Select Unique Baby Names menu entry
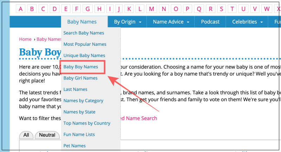Screen dimensions: 281x152 84,56
